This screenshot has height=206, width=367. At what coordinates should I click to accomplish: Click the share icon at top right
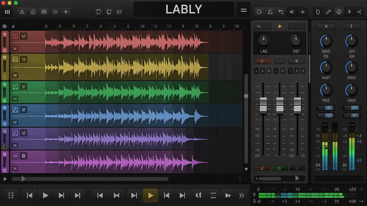tap(359, 12)
